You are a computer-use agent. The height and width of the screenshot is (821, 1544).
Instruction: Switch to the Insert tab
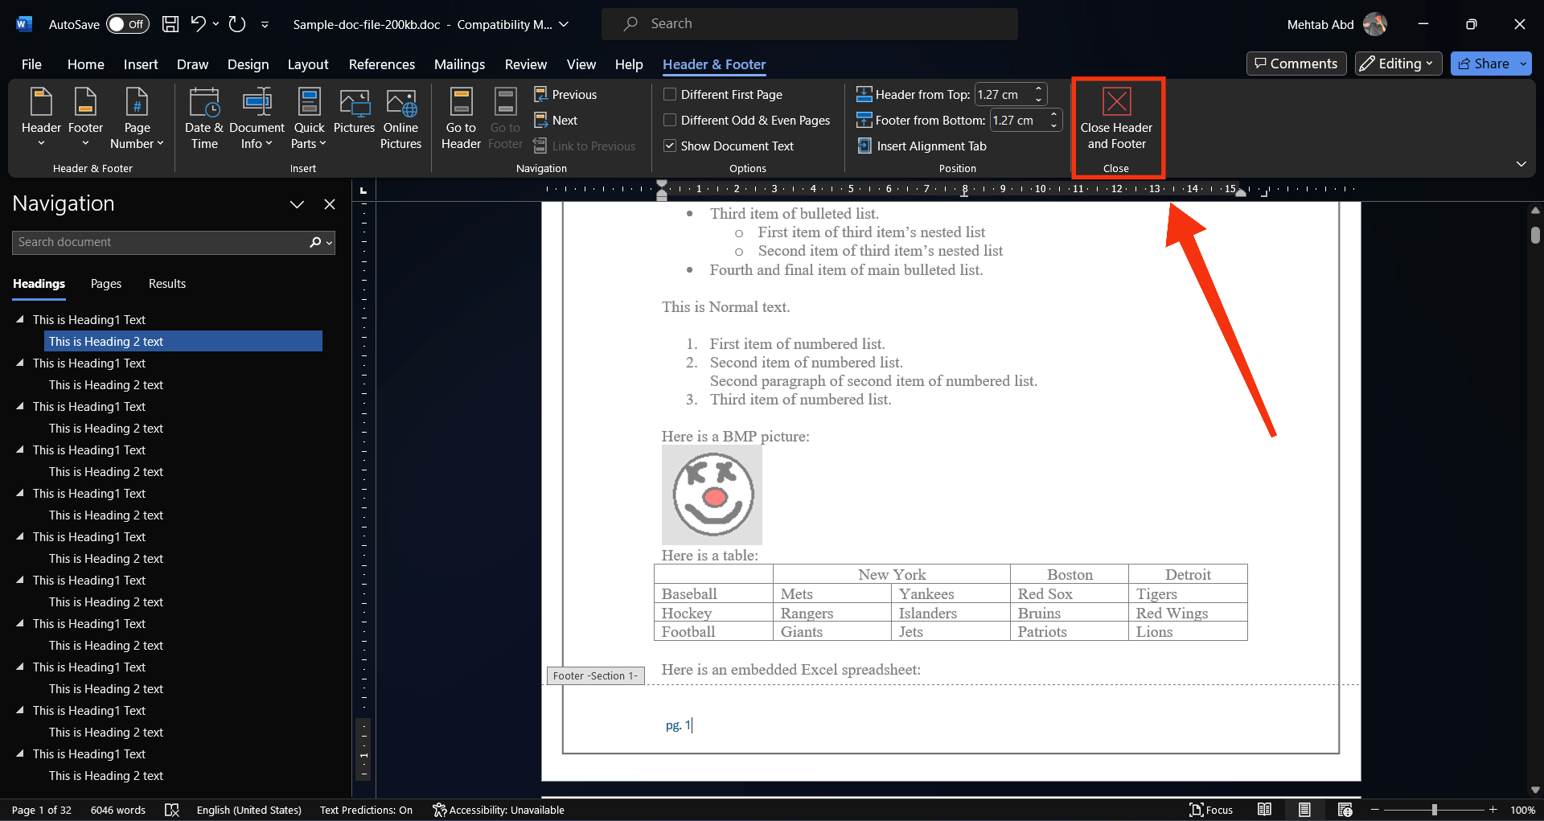click(x=141, y=64)
